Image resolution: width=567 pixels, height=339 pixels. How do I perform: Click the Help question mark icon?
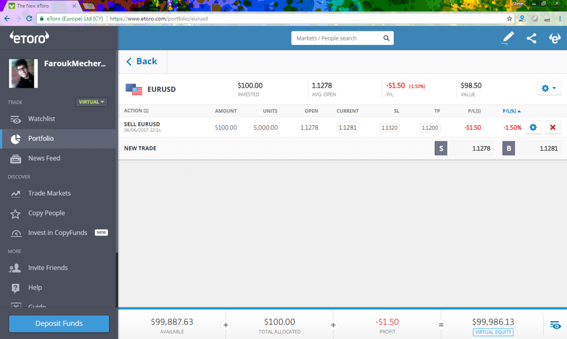[15, 288]
